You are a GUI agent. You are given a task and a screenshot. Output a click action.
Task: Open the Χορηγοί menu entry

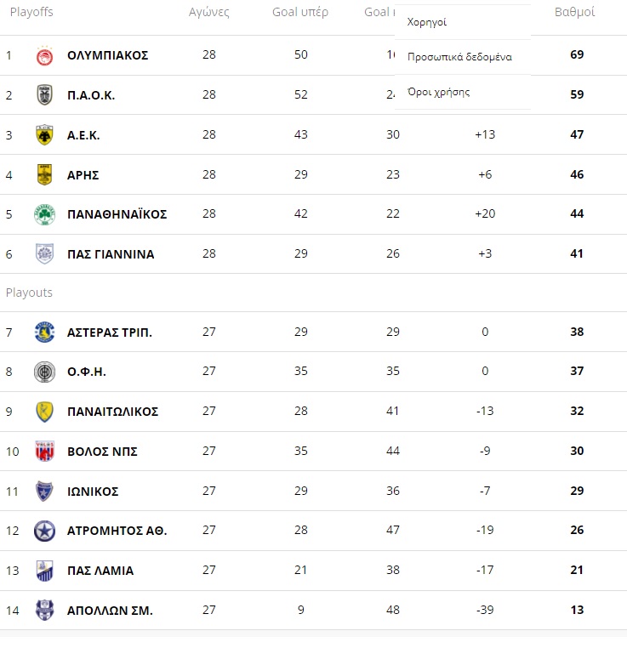click(427, 22)
